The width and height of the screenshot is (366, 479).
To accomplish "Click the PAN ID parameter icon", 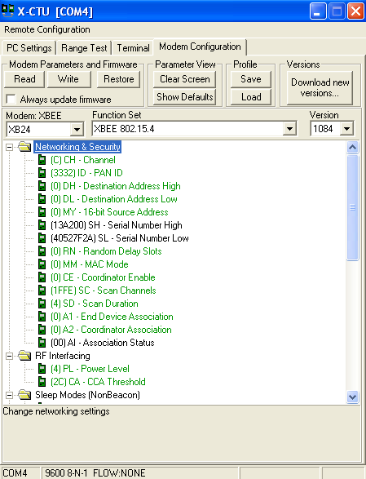I will click(x=42, y=173).
